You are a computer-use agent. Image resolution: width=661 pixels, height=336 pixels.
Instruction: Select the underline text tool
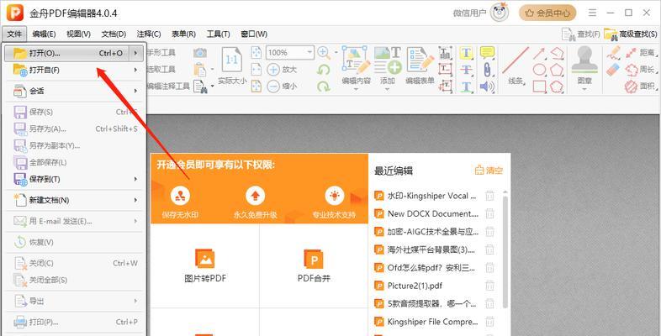click(x=466, y=87)
